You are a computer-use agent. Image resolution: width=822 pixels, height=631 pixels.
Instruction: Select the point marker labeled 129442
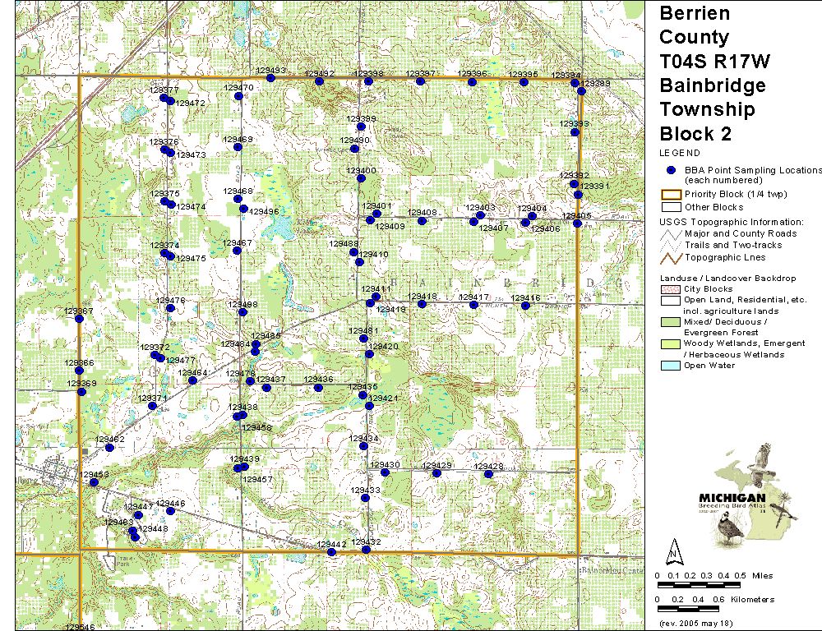[331, 552]
